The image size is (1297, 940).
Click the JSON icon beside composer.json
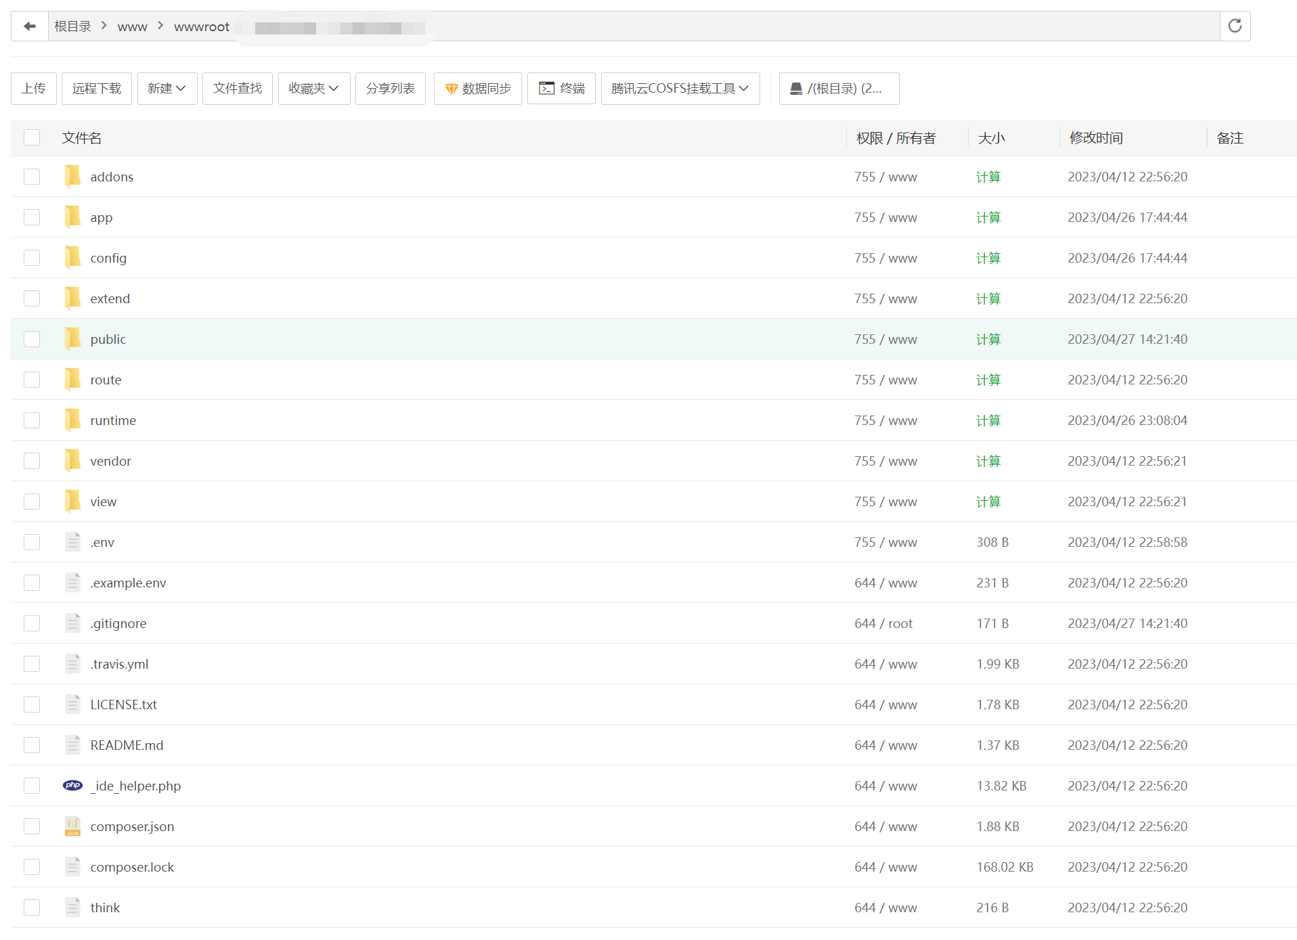(72, 826)
